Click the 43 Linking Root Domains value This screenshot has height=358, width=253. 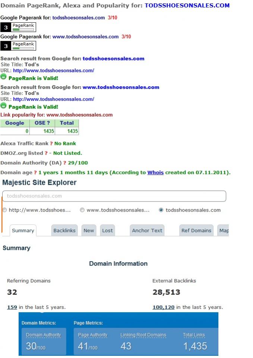point(126,346)
